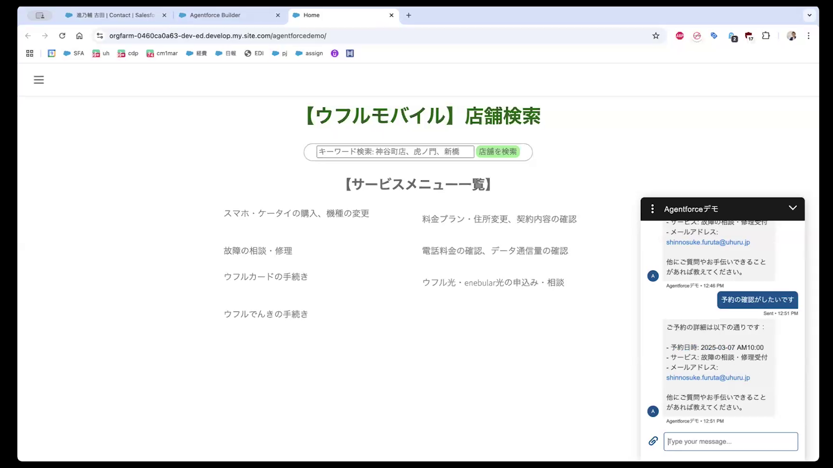Switch to the Agentforce Builder tab

coord(215,15)
